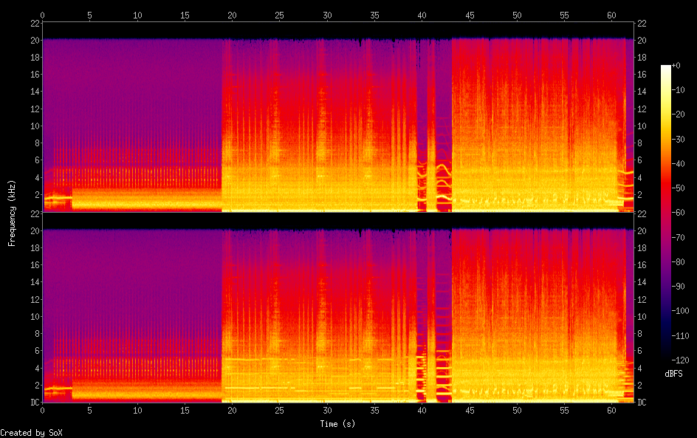Select the +0 label on the color scale

click(676, 66)
